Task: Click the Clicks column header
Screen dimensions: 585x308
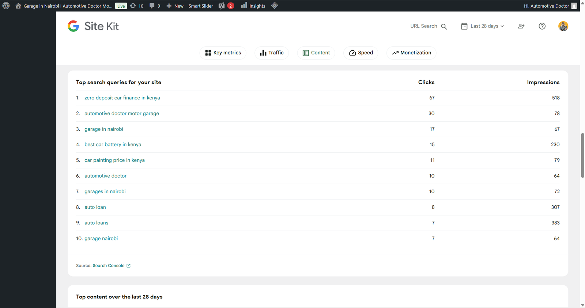Action: click(426, 82)
